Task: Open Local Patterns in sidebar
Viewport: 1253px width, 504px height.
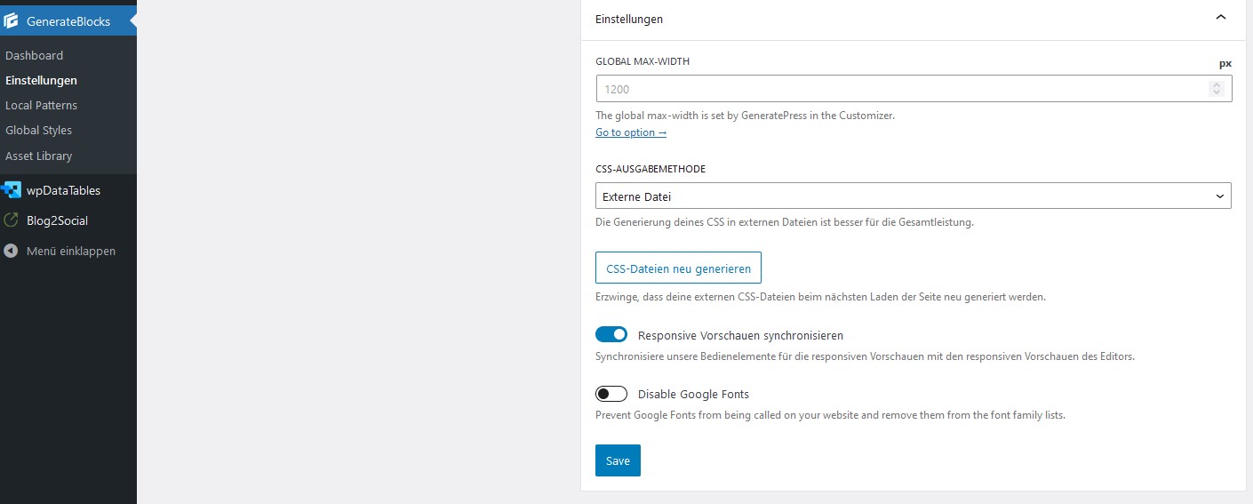Action: coord(41,105)
